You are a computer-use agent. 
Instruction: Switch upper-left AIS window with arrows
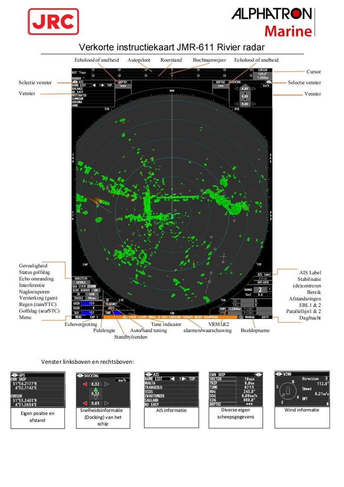pyautogui.click(x=75, y=82)
